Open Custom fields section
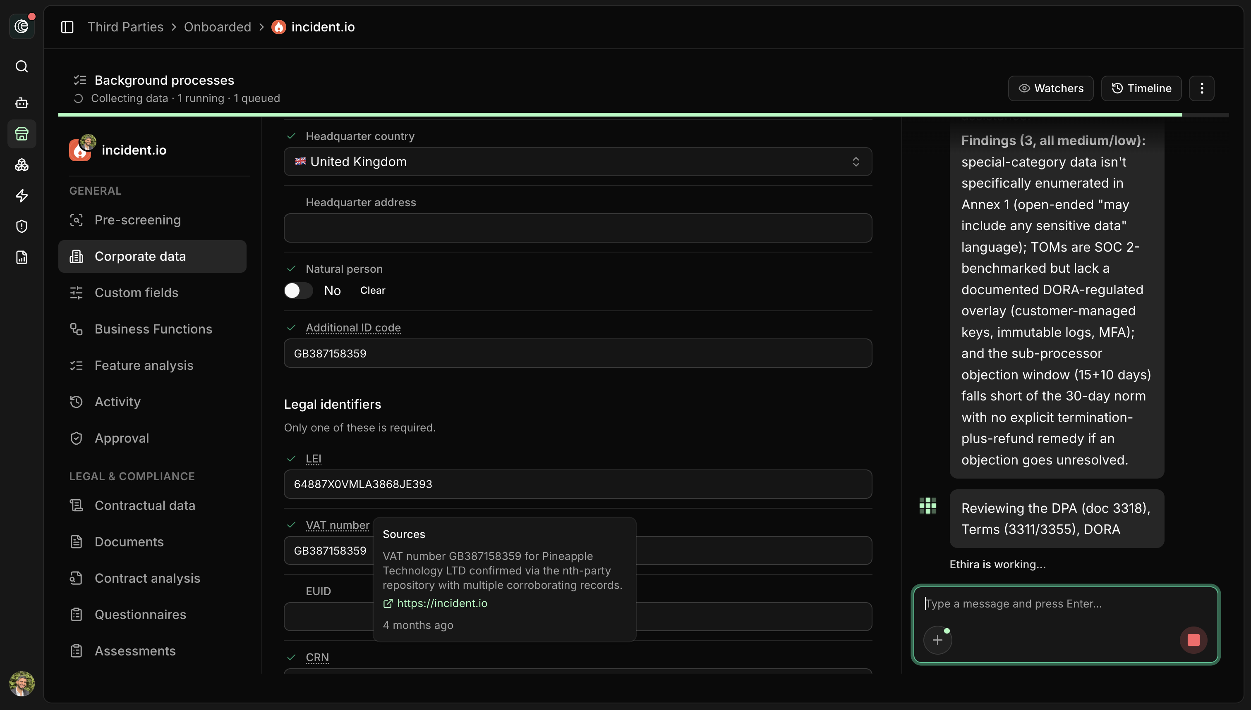 click(x=152, y=293)
